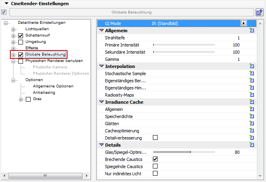Expand the Effekte tree node
This screenshot has height=182, width=266.
point(13,48)
